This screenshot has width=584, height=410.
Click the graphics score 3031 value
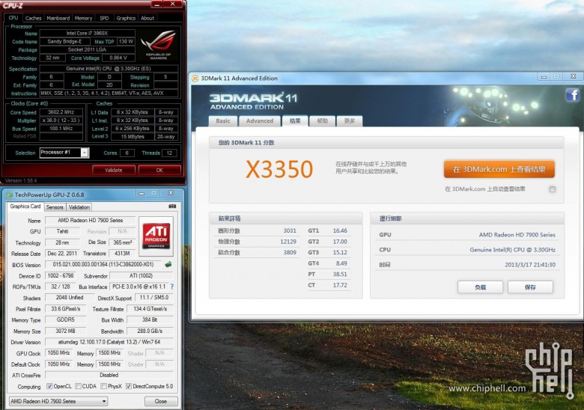[290, 230]
